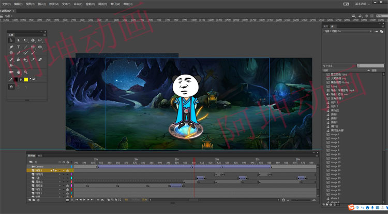388x214 pixels.
Task: Select the PolyStar tool
Action: coord(11,53)
